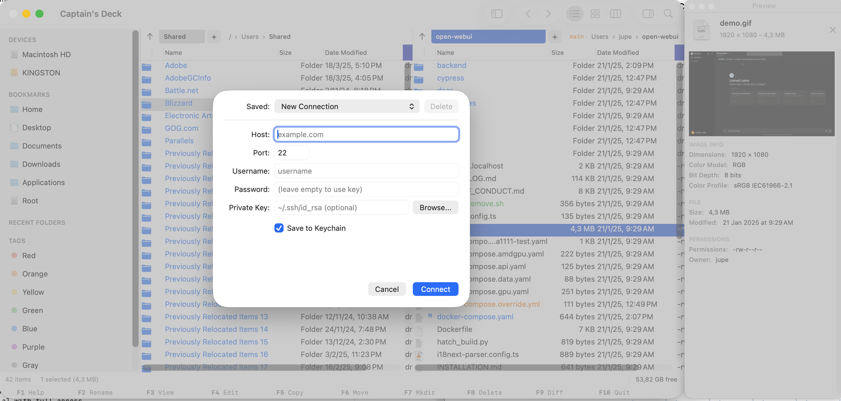Toggle the preview panel icon
This screenshot has width=841, height=401.
(648, 14)
